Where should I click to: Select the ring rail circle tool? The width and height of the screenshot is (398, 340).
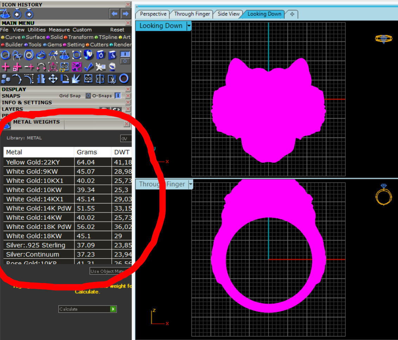tap(5, 55)
